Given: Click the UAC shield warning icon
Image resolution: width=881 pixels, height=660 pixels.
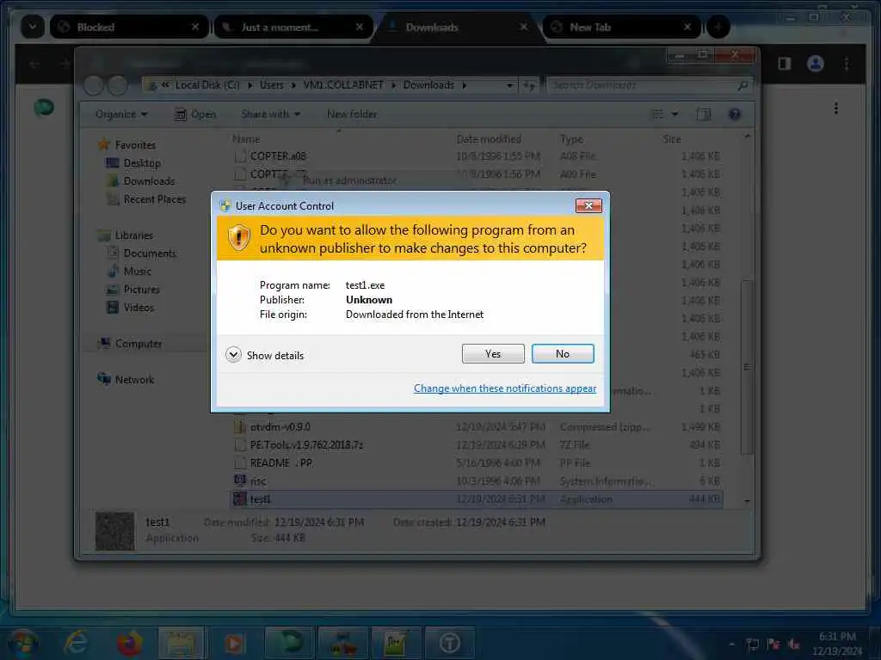Looking at the screenshot, I should point(239,238).
